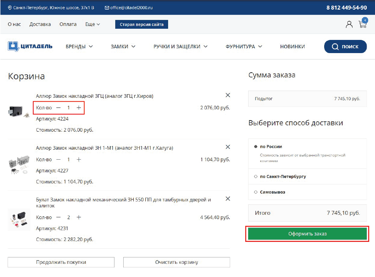Image resolution: width=375 pixels, height=277 pixels.
Task: Open Аллюр Замок накладной ЗГЦ product link
Action: (94, 96)
